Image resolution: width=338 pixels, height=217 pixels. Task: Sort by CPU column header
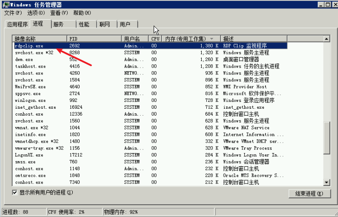[x=155, y=39]
